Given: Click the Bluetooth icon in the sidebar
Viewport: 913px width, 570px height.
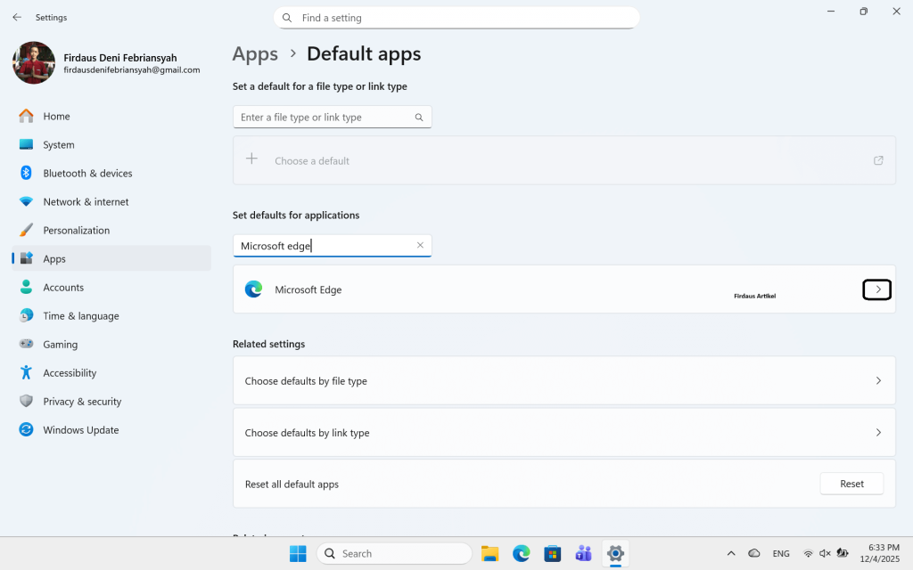Looking at the screenshot, I should tap(26, 173).
